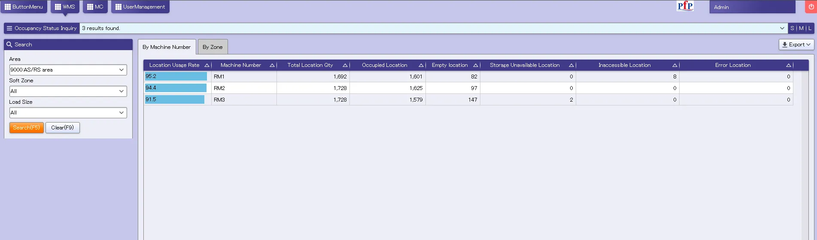
Task: Click the 8 inaccessible location cell
Action: [628, 77]
